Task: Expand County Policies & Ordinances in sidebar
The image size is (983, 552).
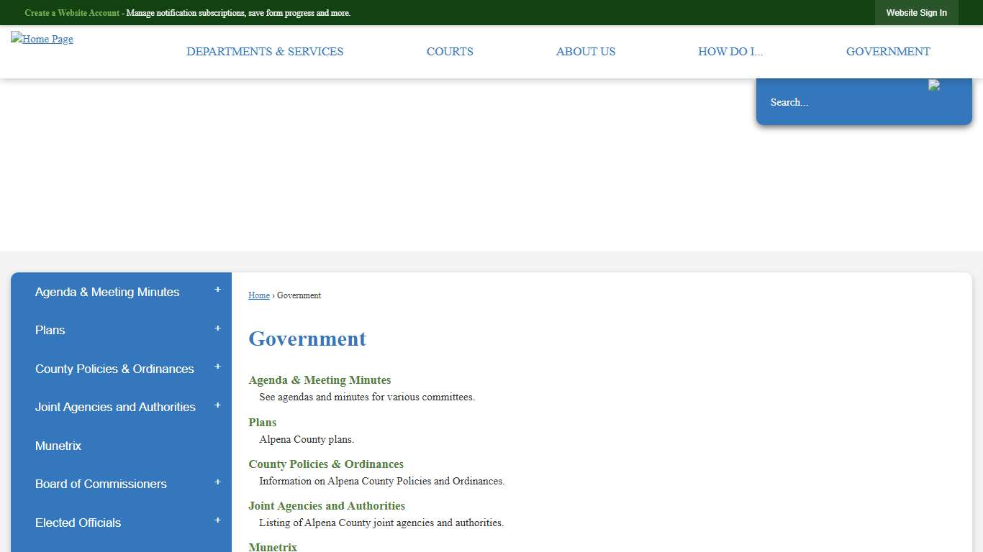Action: (217, 367)
